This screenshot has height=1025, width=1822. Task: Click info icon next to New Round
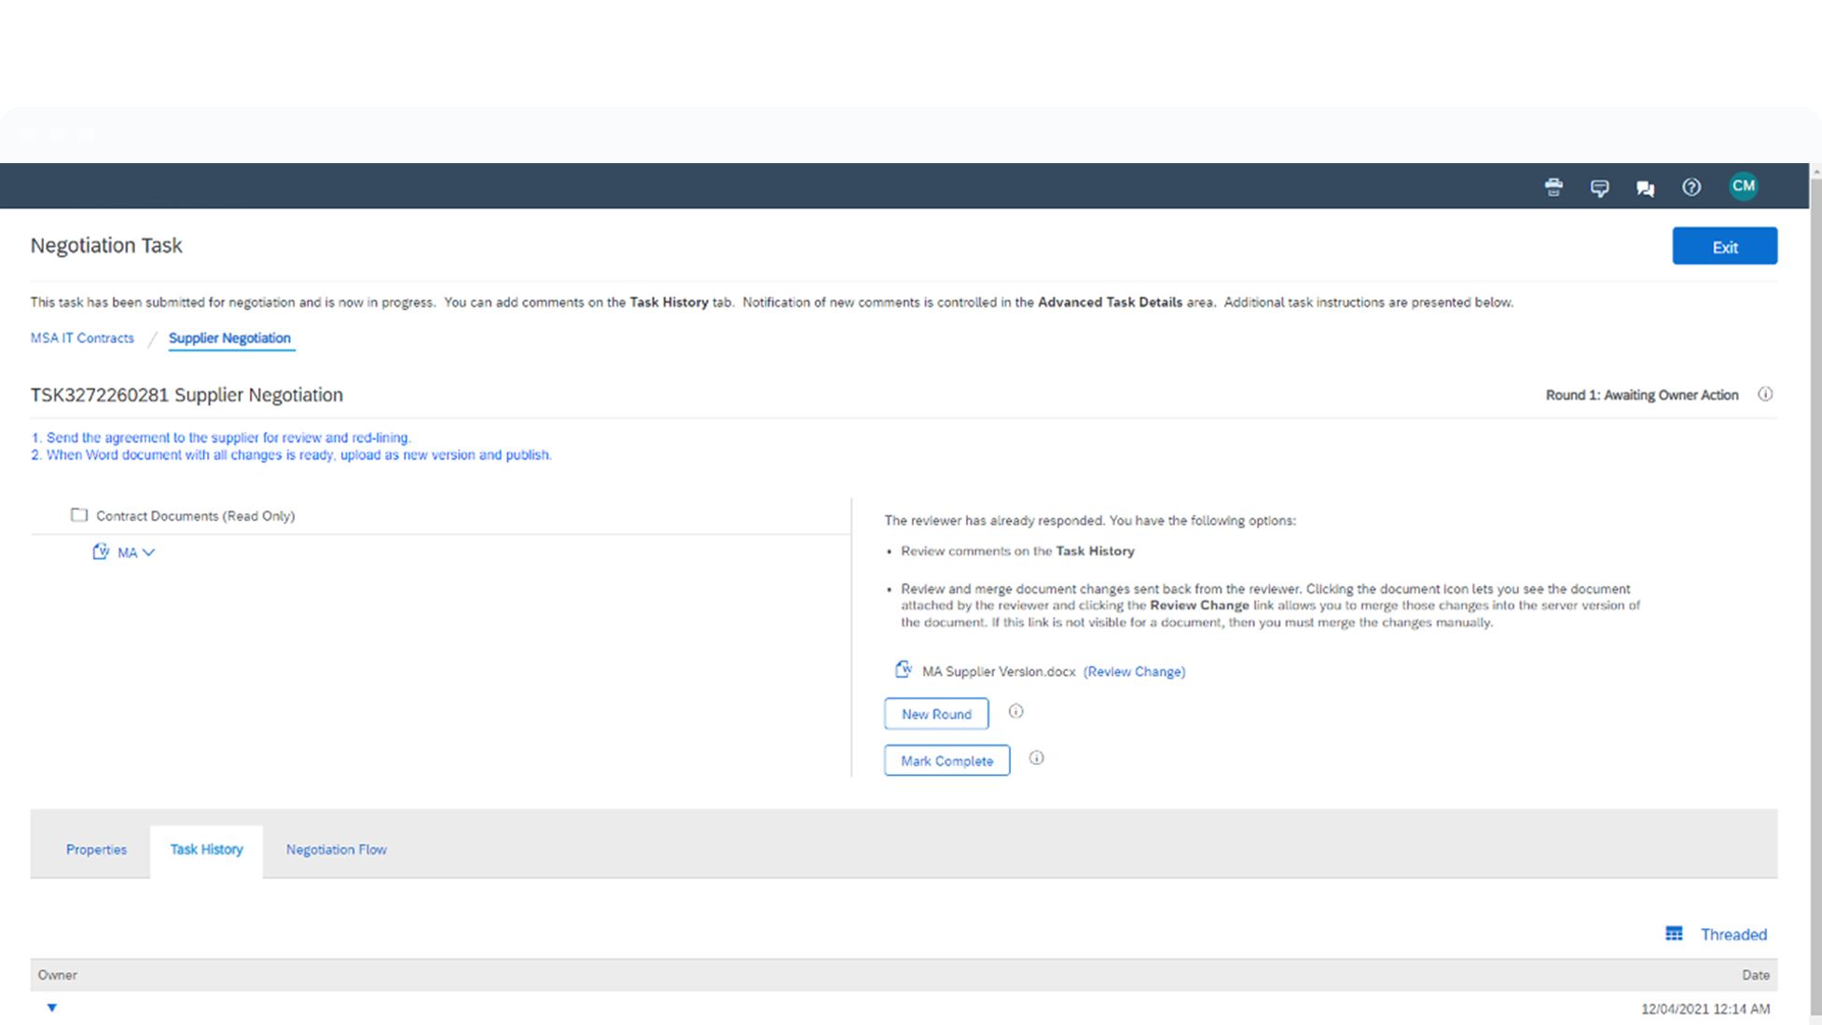pos(1015,712)
